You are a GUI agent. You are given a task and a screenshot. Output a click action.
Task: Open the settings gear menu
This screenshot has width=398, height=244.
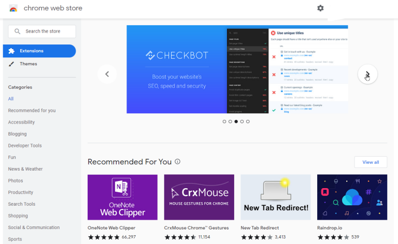click(320, 8)
